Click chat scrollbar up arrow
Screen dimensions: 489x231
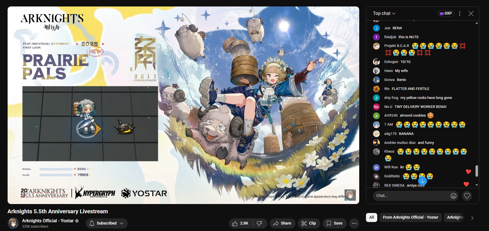pyautogui.click(x=477, y=23)
